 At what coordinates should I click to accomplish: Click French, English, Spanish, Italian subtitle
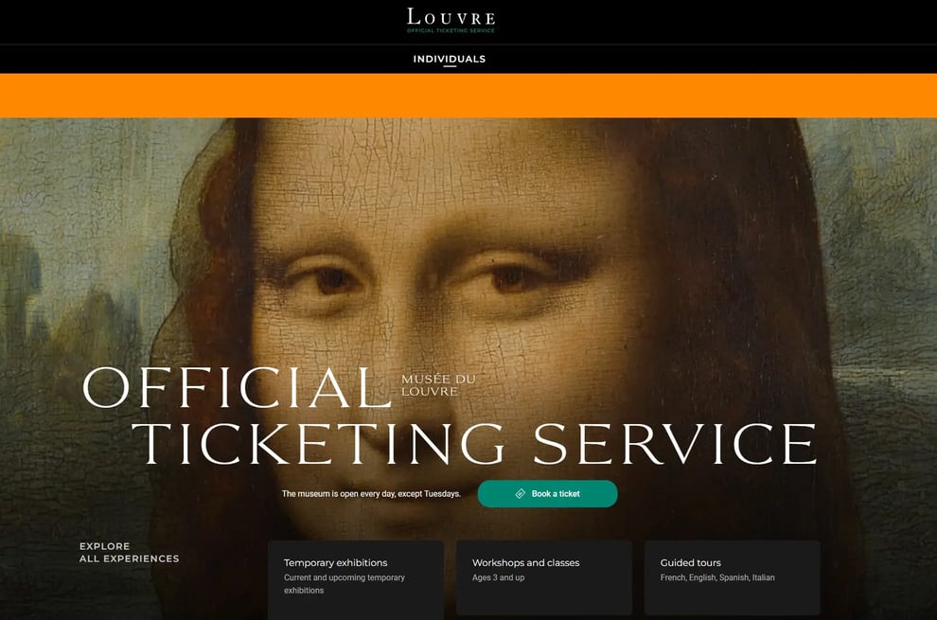(717, 577)
